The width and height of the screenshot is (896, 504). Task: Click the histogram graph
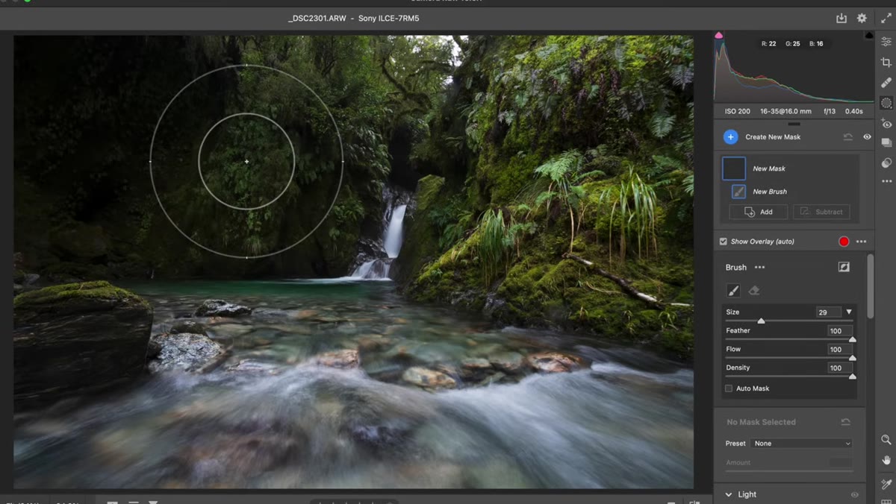(x=794, y=66)
